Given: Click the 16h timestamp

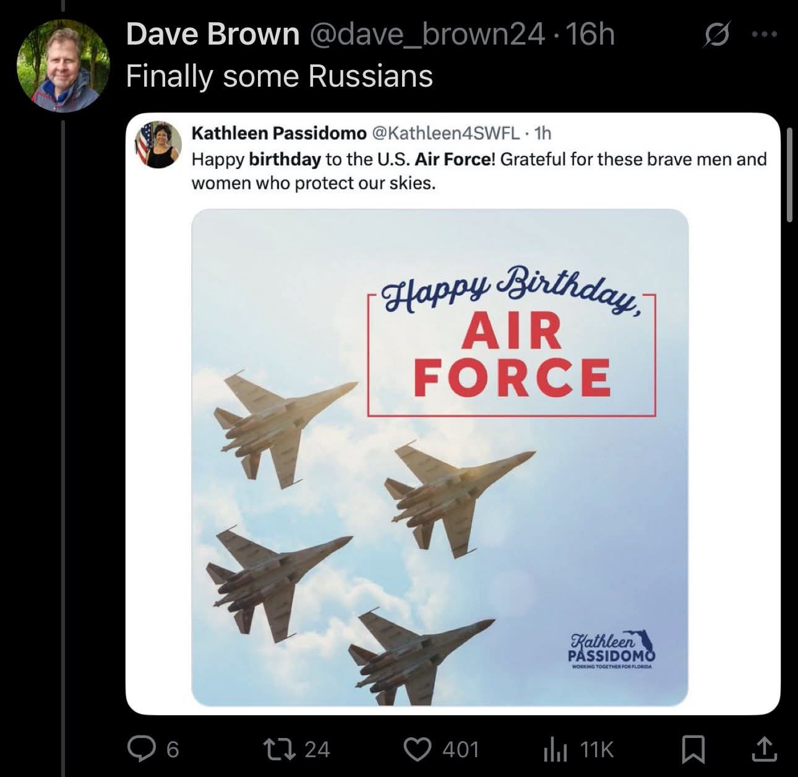Looking at the screenshot, I should (590, 34).
